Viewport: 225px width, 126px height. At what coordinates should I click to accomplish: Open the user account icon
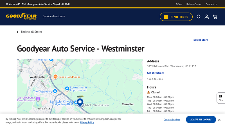click(207, 17)
